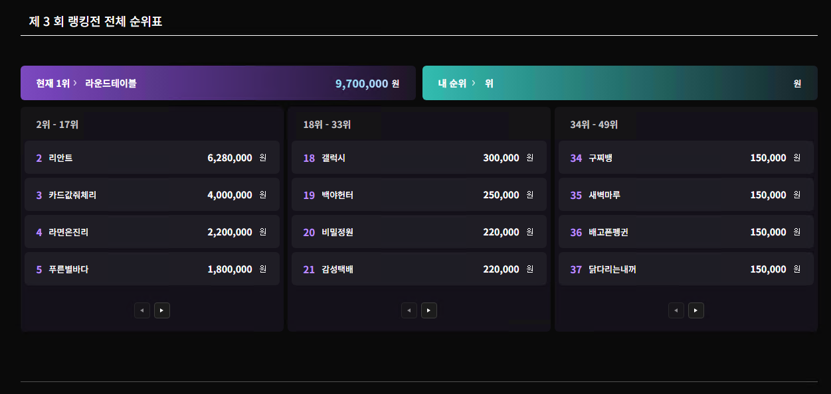
Task: Click chevron next to 현재 1위
Action: pyautogui.click(x=75, y=84)
